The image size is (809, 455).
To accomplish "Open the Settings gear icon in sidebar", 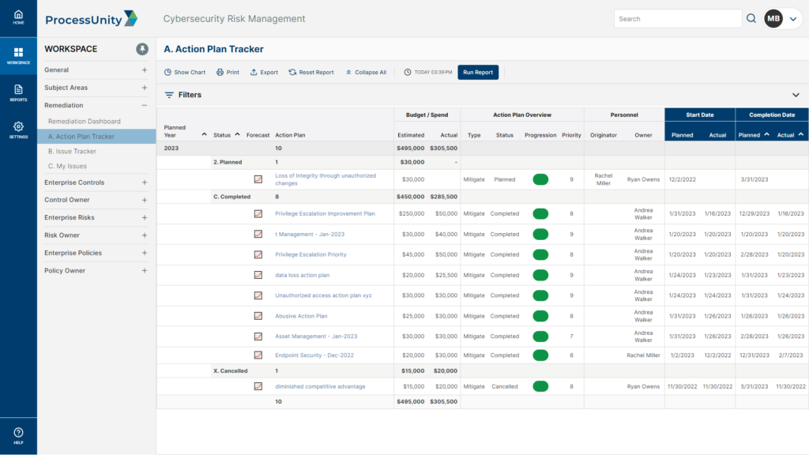I will (x=17, y=128).
